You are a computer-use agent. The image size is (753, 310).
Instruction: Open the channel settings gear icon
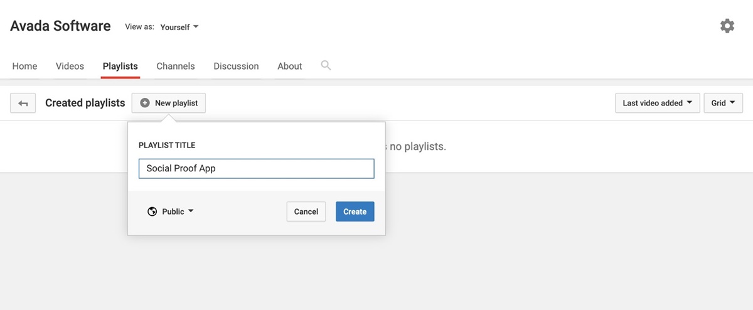pyautogui.click(x=727, y=26)
